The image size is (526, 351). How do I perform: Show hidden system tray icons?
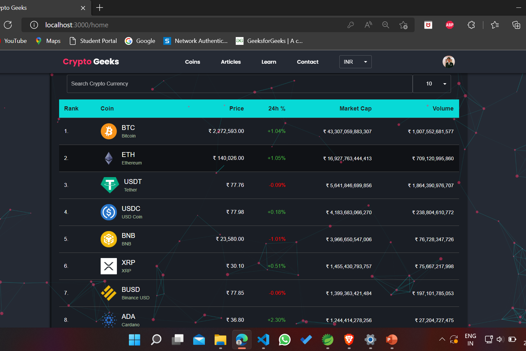[x=442, y=340]
